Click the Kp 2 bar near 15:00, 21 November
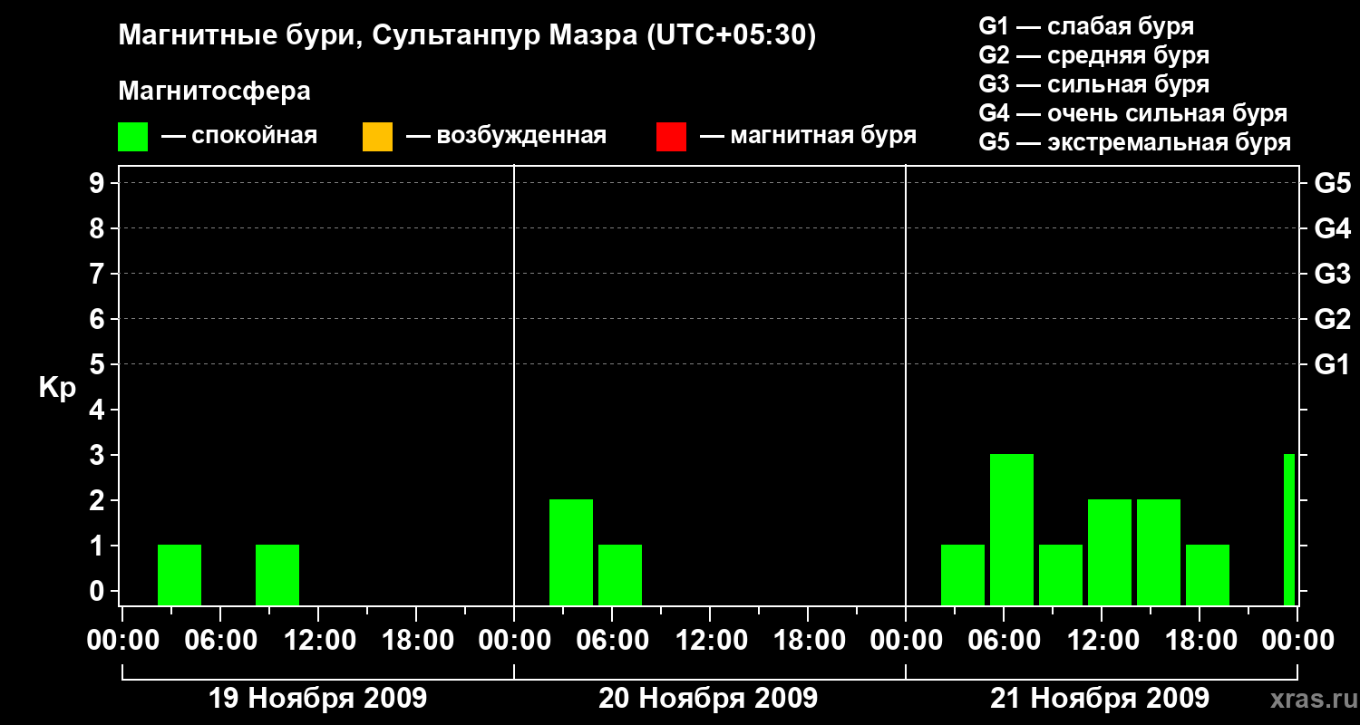This screenshot has width=1360, height=725. (1159, 552)
